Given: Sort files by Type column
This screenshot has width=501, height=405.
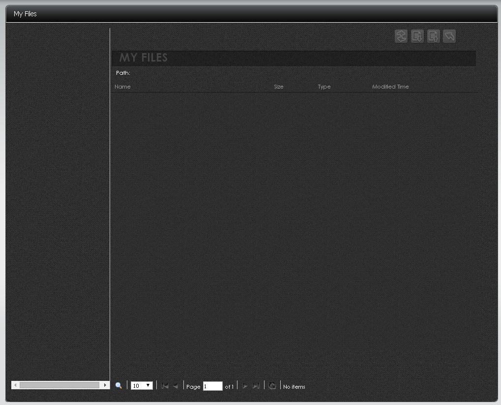Looking at the screenshot, I should click(x=324, y=87).
